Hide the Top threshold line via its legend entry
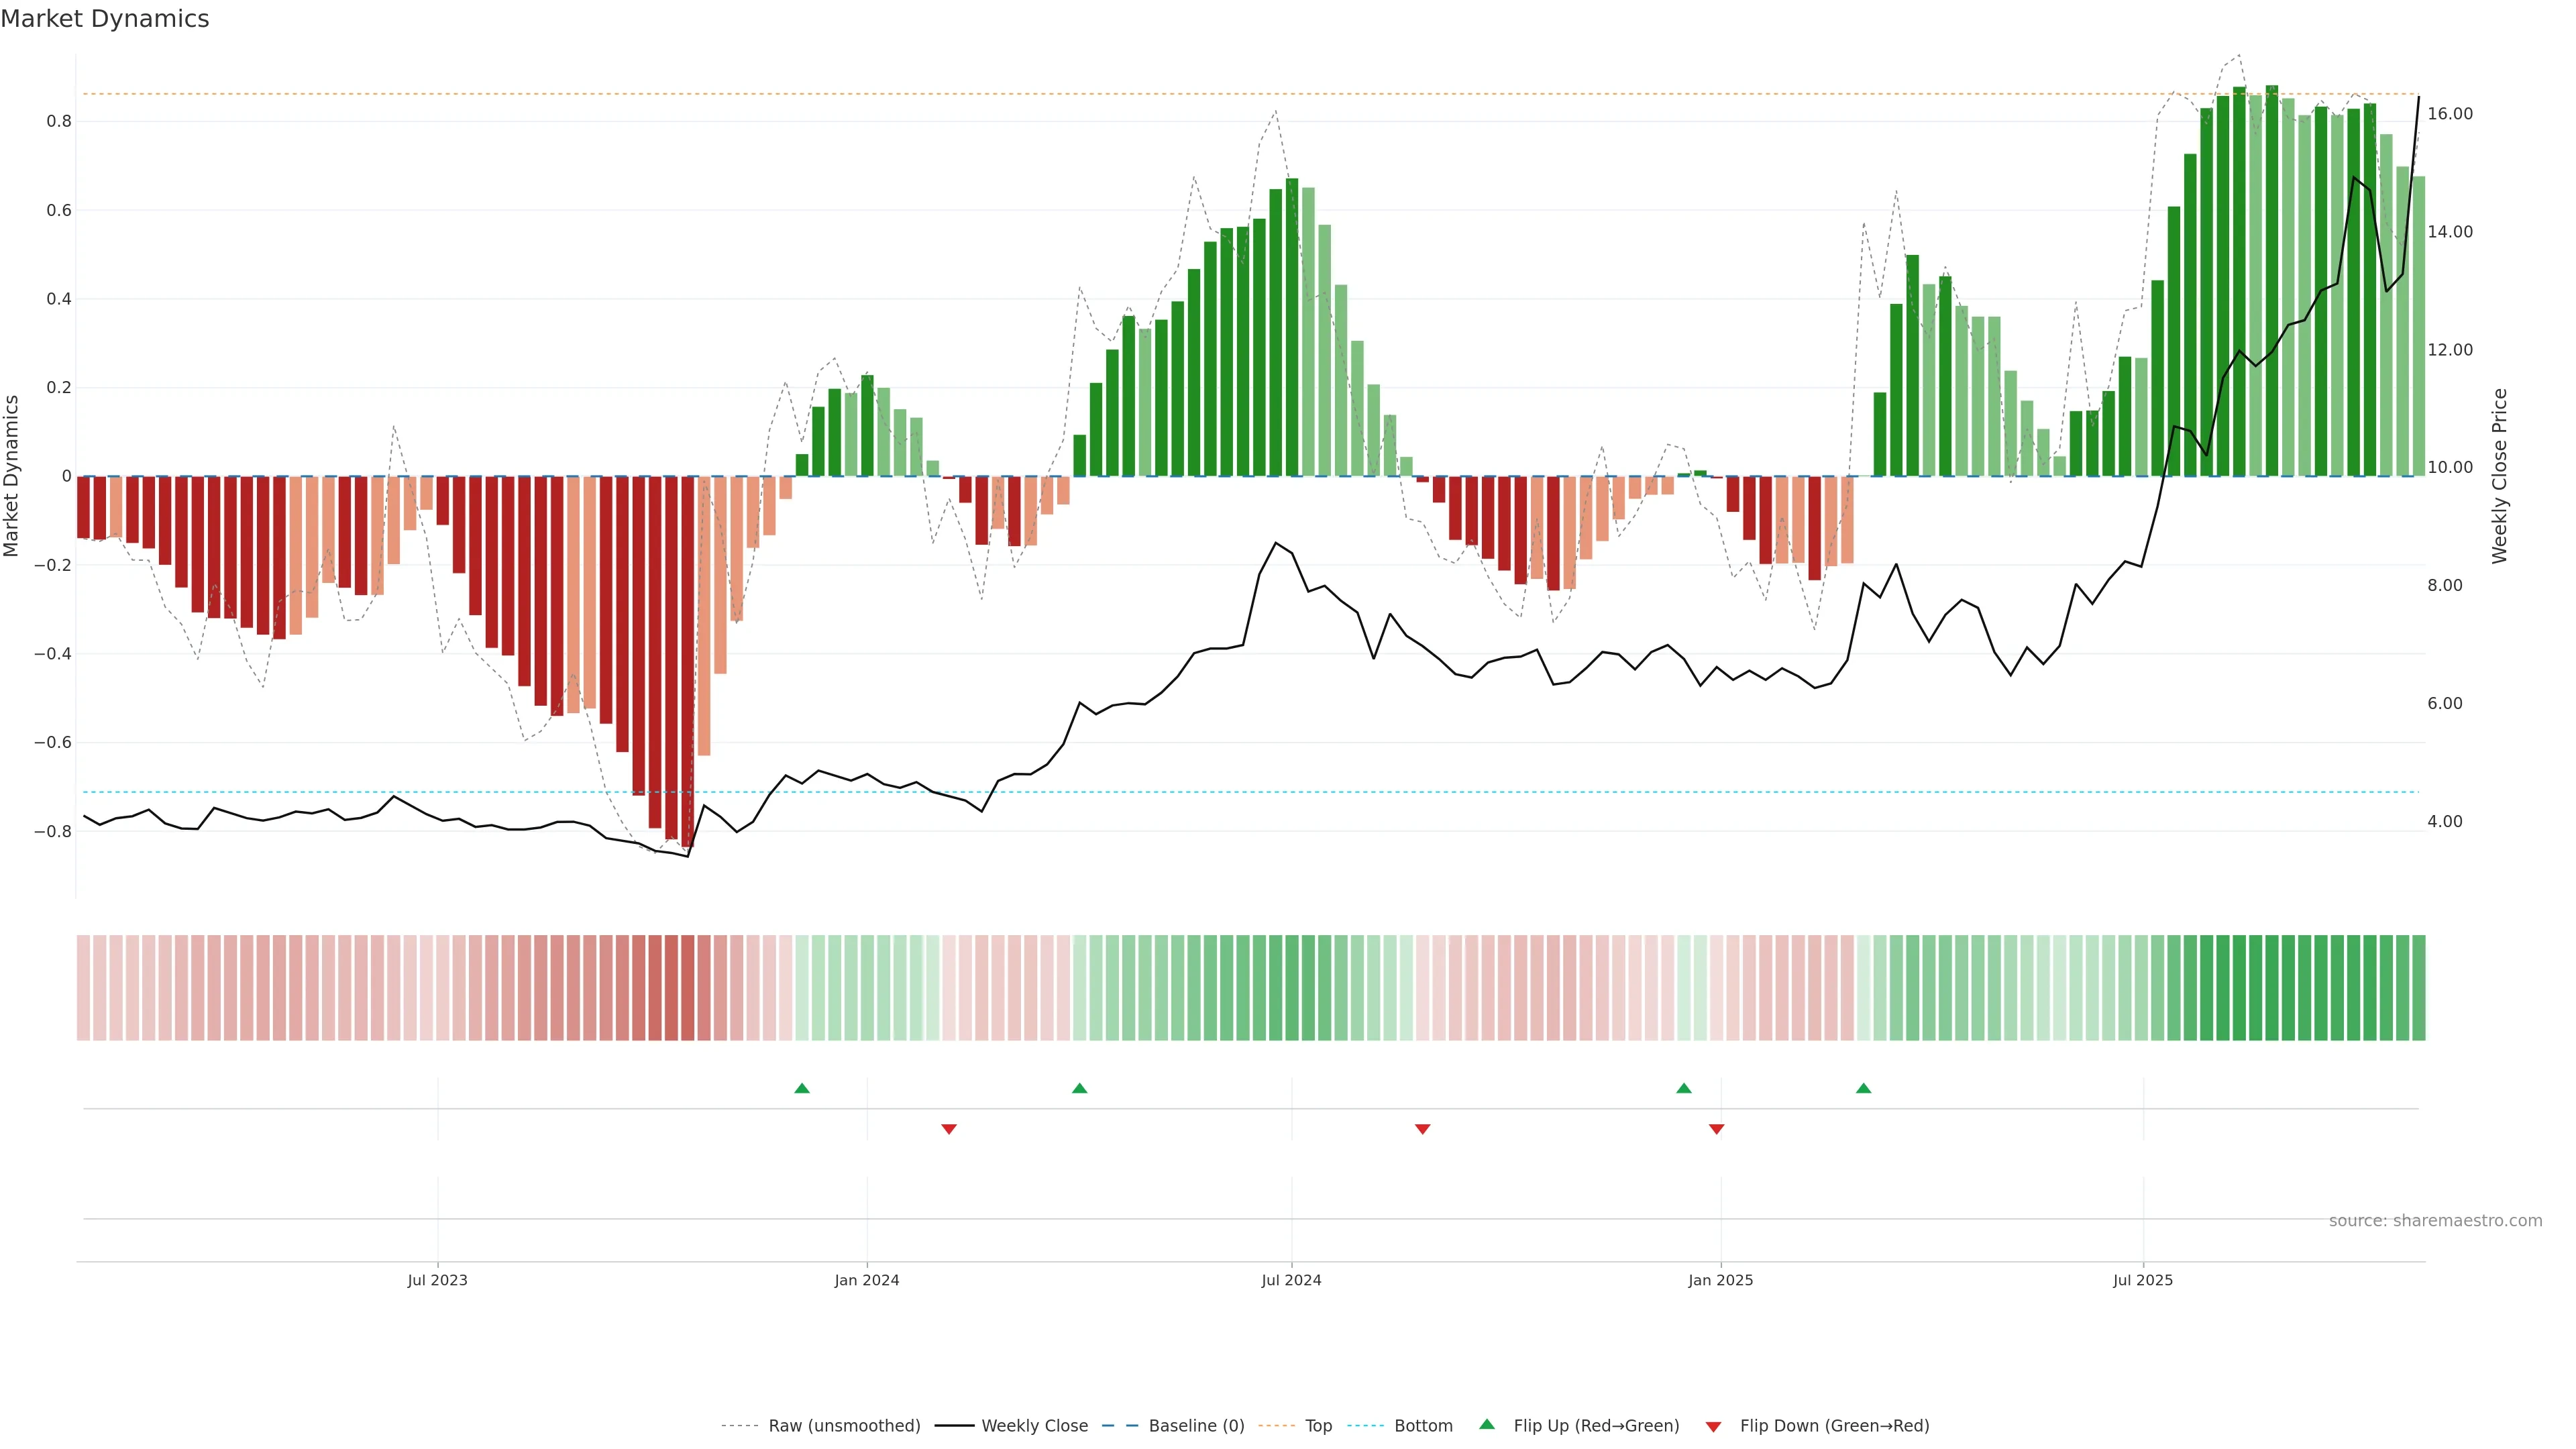 (1318, 1426)
